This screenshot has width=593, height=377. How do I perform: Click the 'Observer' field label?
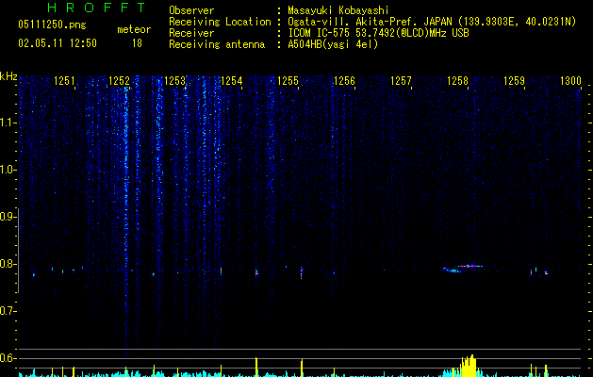coord(191,10)
